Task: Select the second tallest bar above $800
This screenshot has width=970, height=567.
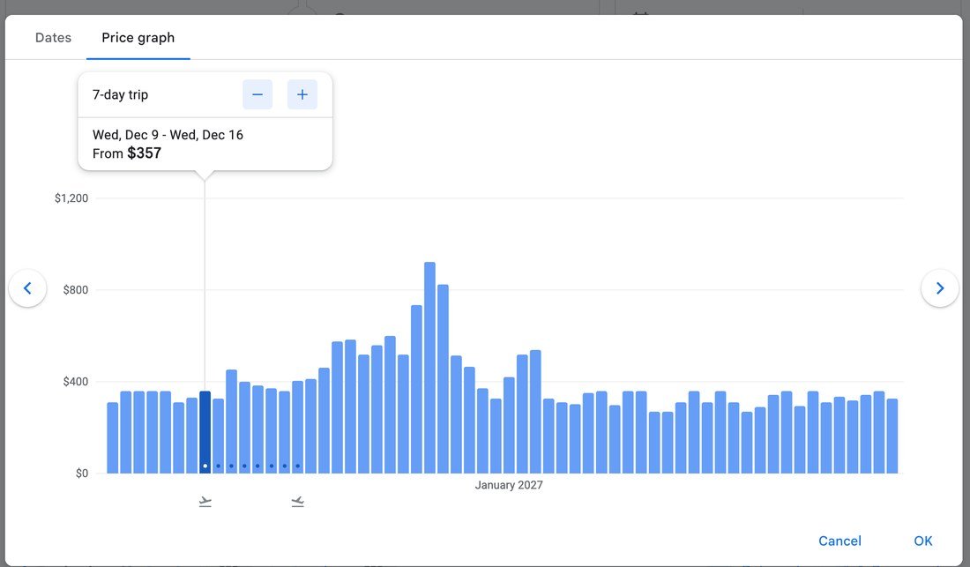Action: (x=443, y=379)
